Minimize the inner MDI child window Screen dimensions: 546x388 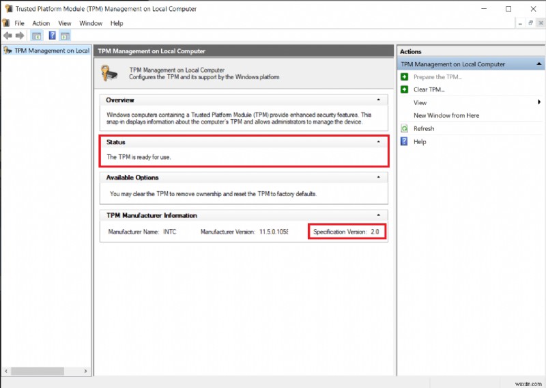[520, 23]
